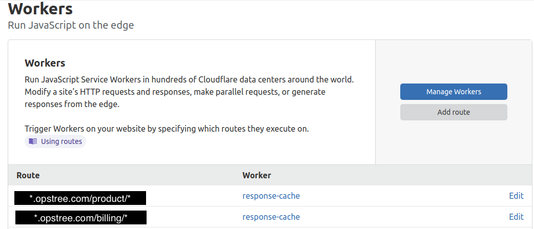Click the Worker column header

(257, 175)
